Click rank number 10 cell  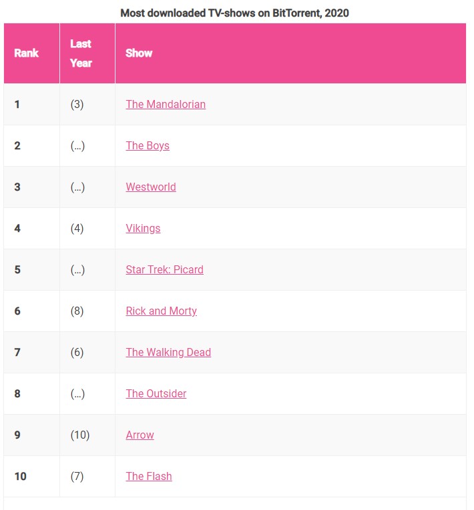tap(20, 476)
